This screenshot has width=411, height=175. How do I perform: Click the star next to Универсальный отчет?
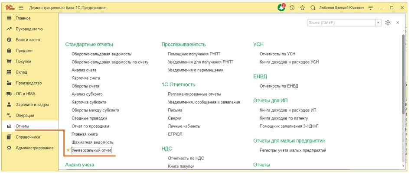click(x=68, y=150)
